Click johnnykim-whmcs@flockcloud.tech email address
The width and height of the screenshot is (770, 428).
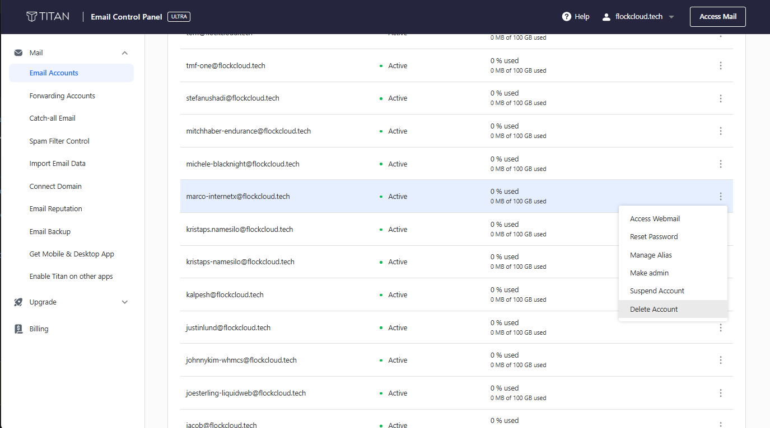[241, 360]
